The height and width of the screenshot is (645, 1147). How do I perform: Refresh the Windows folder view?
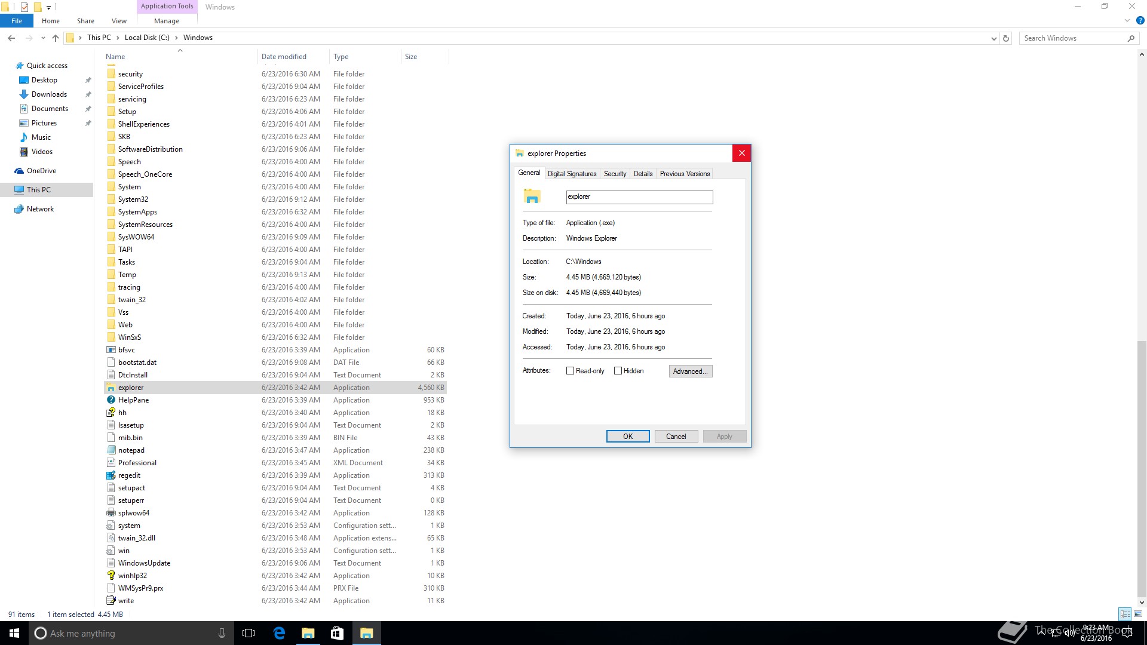pos(1006,38)
